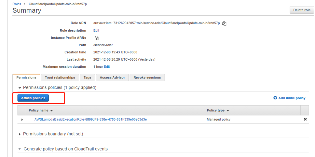Edit the Role description
Viewport: 315px width, 157px height.
(x=96, y=31)
